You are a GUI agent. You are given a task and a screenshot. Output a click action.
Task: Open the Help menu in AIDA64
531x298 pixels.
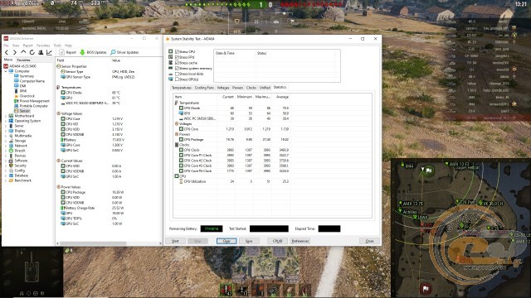(x=68, y=46)
